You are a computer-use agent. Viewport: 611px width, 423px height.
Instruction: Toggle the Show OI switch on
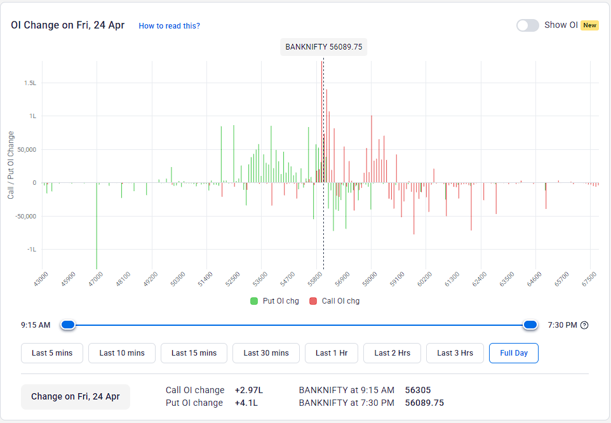tap(528, 24)
